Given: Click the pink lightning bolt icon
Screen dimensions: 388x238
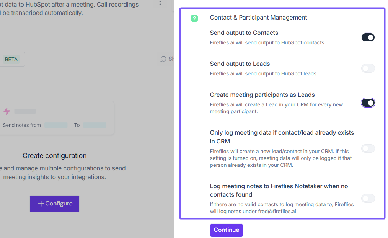Looking at the screenshot, I should coord(7,111).
